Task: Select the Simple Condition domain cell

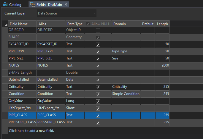Action: pyautogui.click(x=126, y=94)
